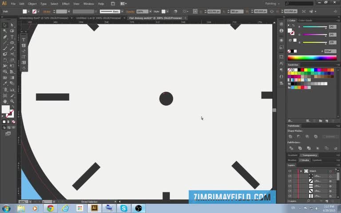Select the Pencil tool

click(x=12, y=48)
